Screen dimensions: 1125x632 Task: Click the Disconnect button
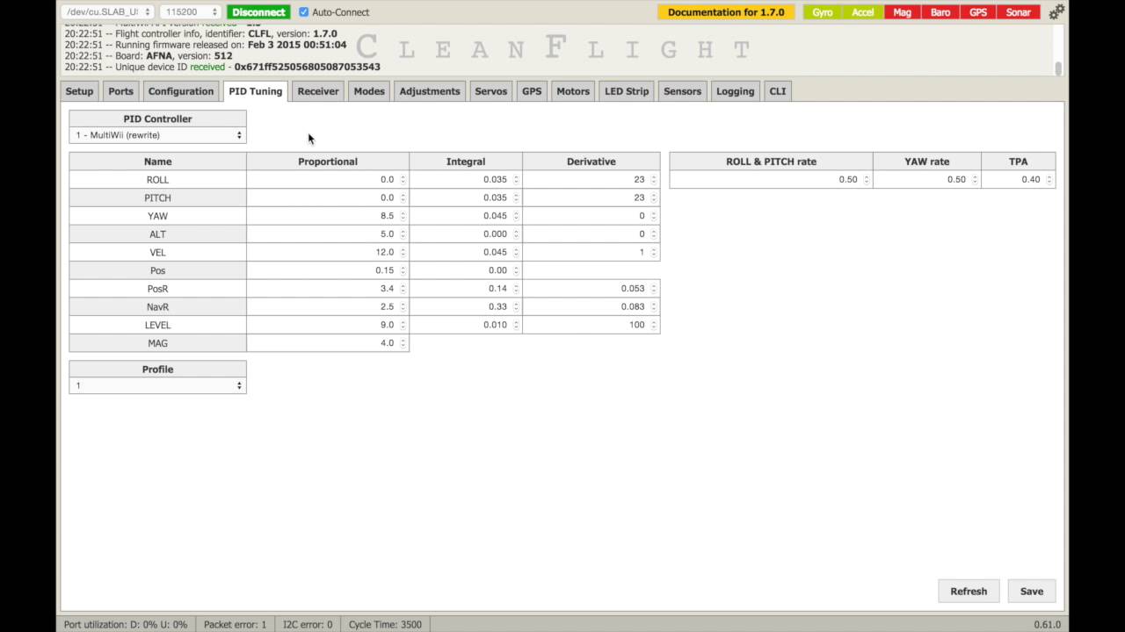tap(258, 12)
